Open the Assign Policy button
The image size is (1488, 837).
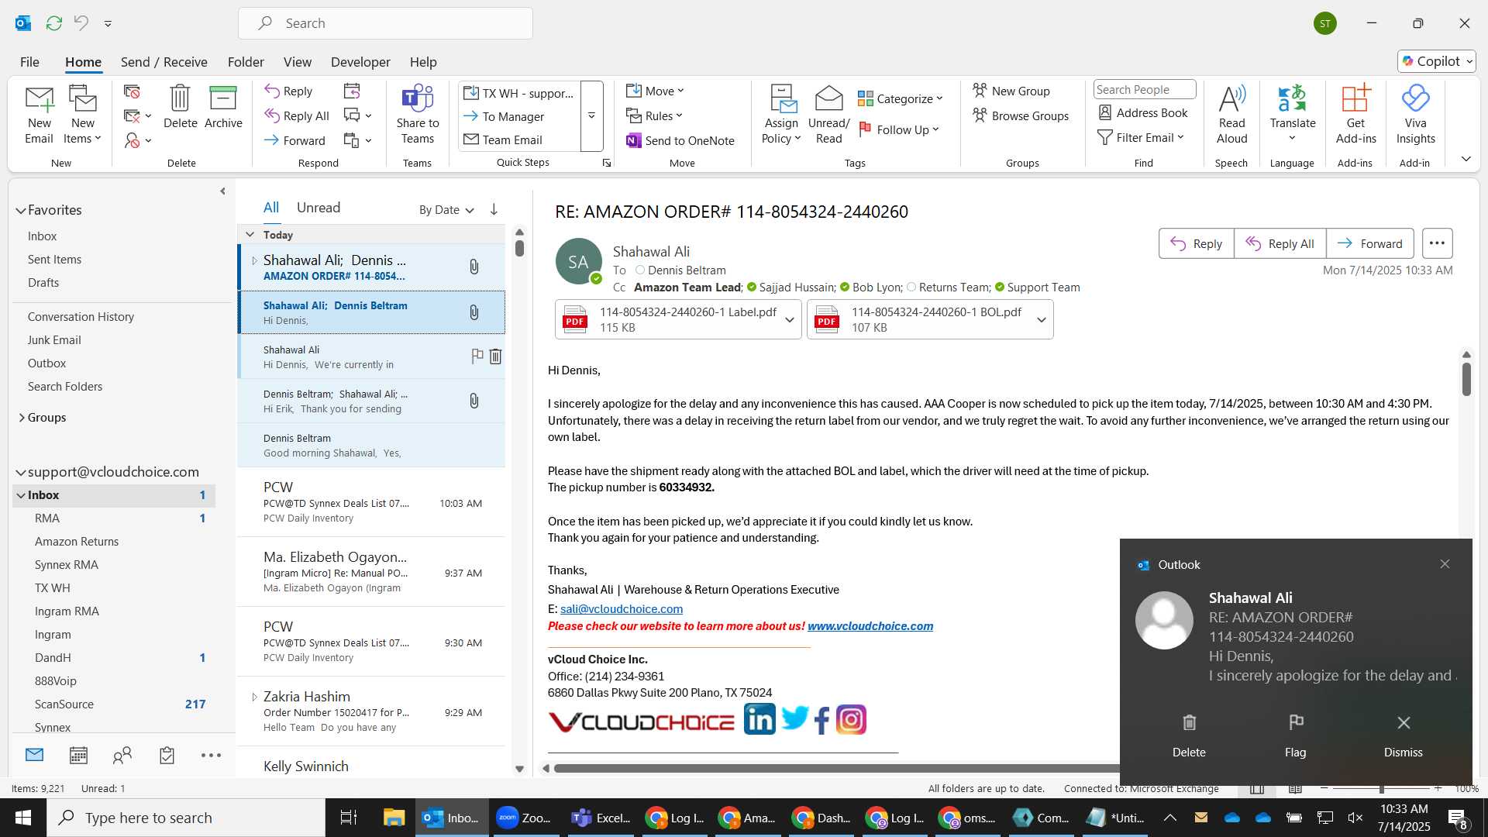pos(781,115)
